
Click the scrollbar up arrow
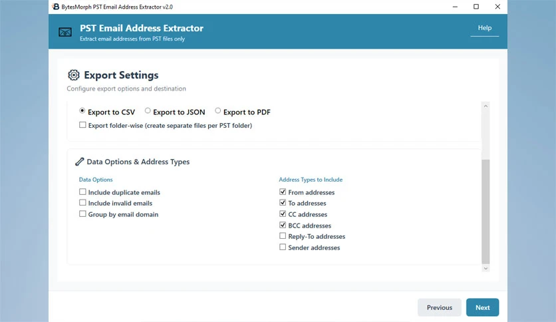tap(486, 106)
